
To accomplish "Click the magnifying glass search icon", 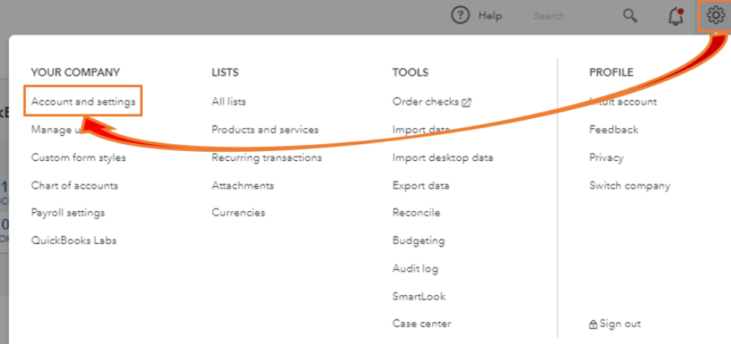I will (x=630, y=16).
